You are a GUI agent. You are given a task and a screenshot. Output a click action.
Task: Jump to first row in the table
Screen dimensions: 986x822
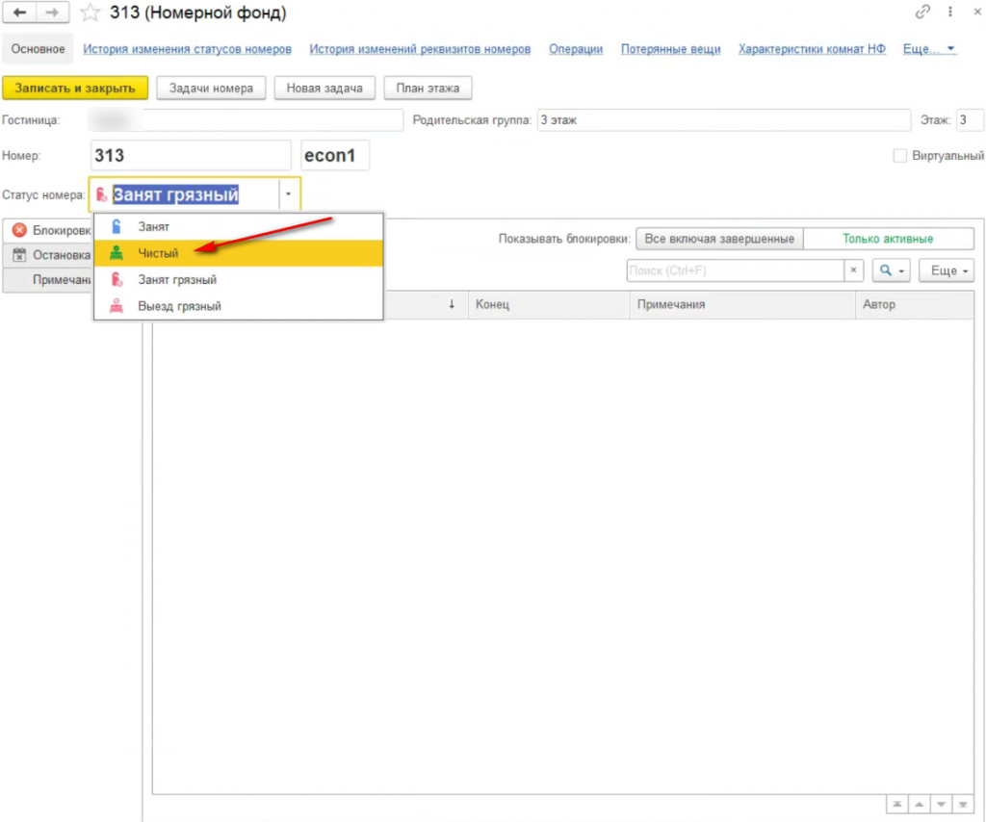(897, 805)
